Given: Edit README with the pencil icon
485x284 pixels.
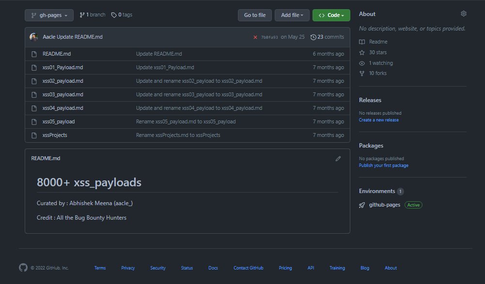Looking at the screenshot, I should [338, 159].
